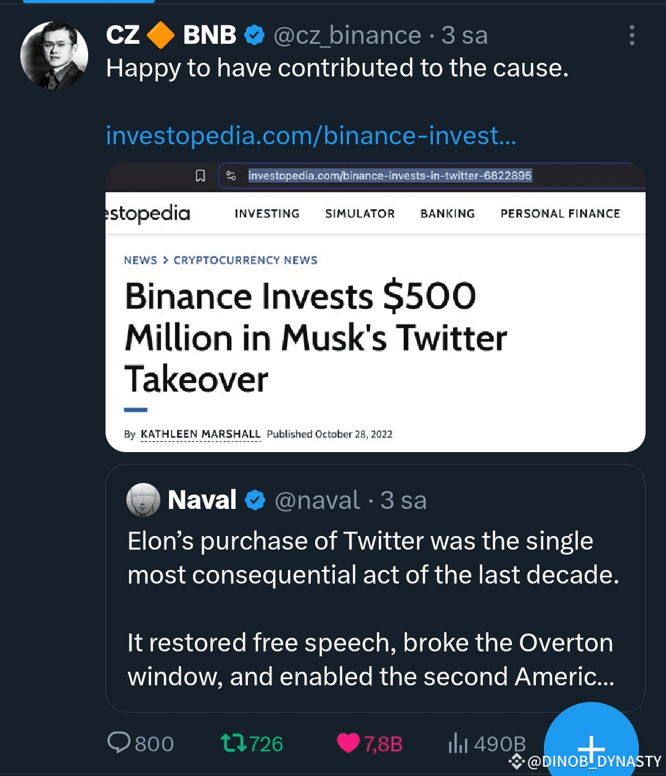The height and width of the screenshot is (776, 666).
Task: Open CZ's profile picture
Action: coord(54,56)
